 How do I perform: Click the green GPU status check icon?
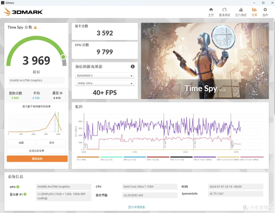(18, 187)
